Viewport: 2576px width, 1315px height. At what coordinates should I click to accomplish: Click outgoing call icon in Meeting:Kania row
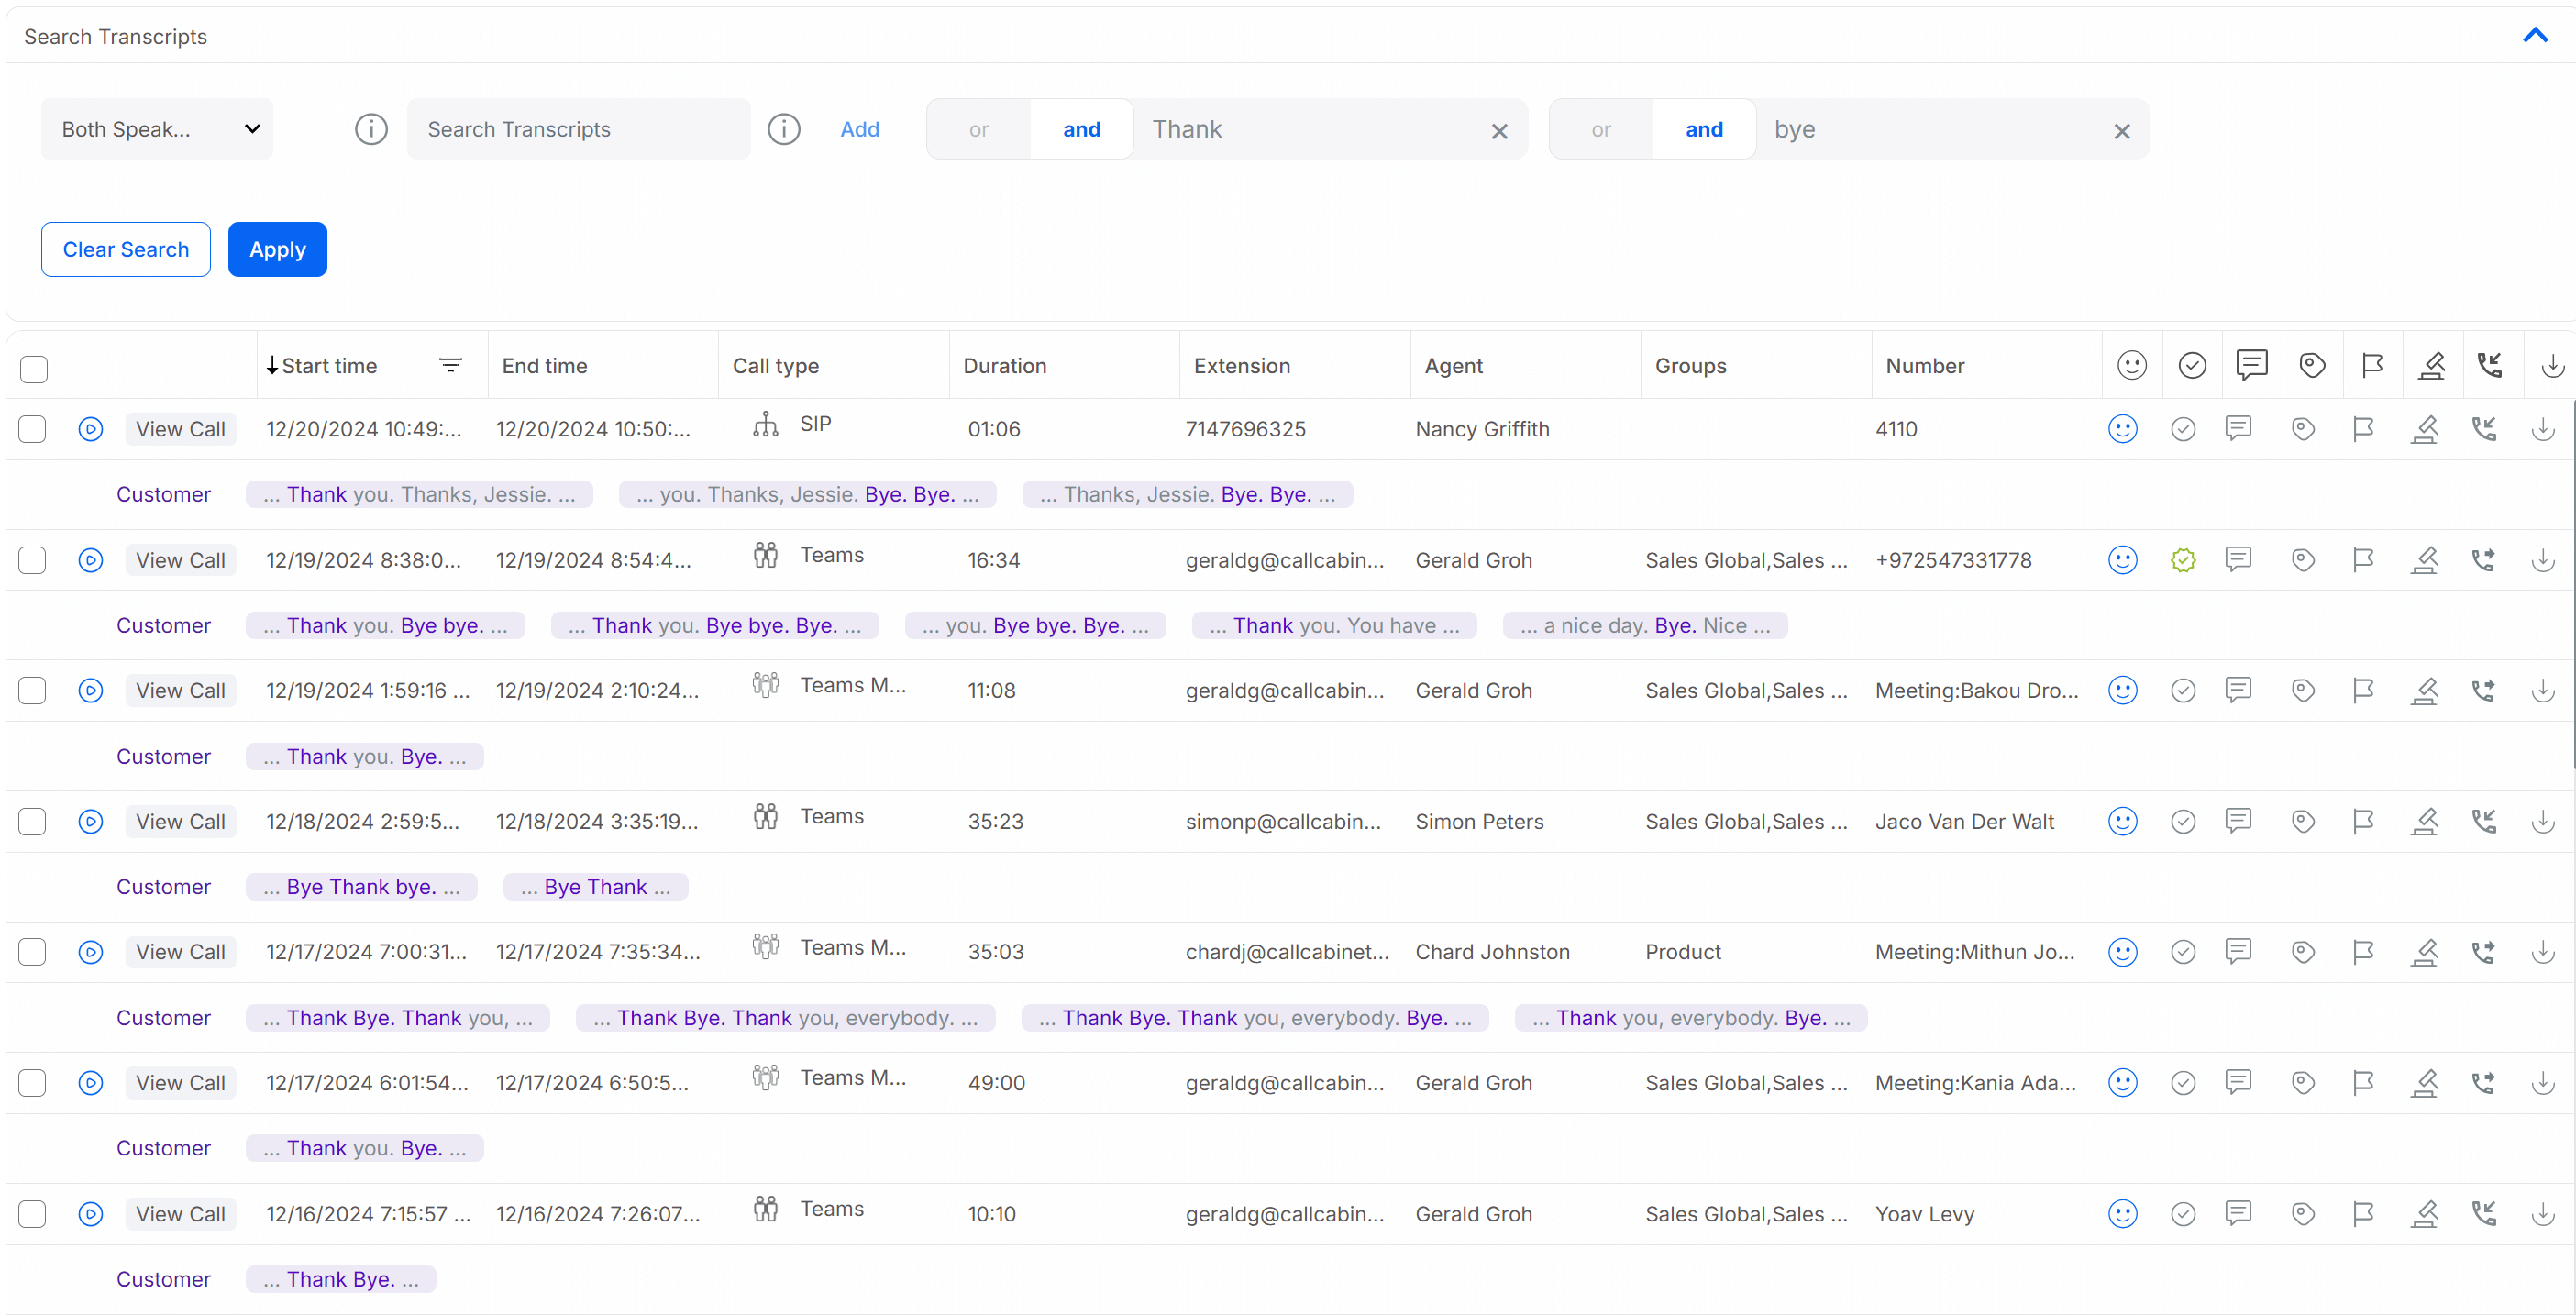click(x=2484, y=1083)
